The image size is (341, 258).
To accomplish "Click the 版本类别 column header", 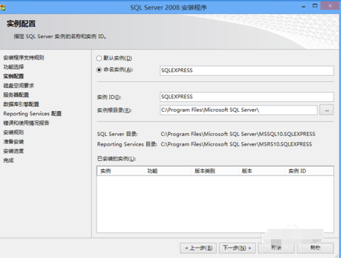I will tap(215, 171).
